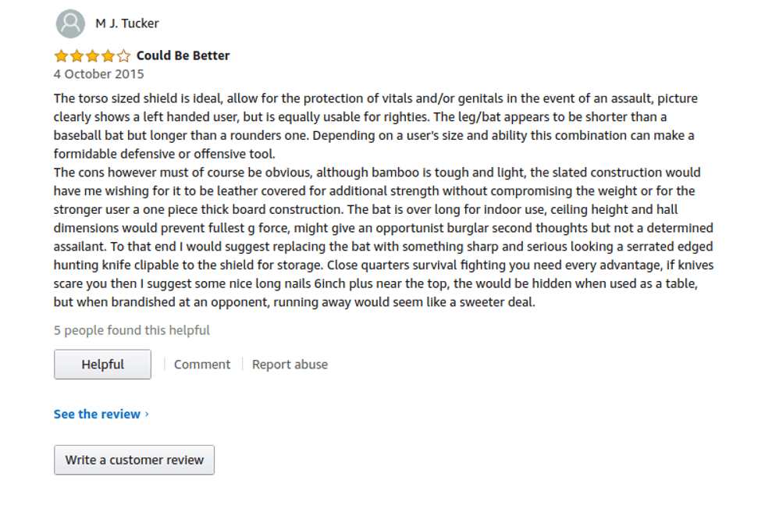This screenshot has height=509, width=765.
Task: Open the Comment link under the review
Action: tap(202, 365)
